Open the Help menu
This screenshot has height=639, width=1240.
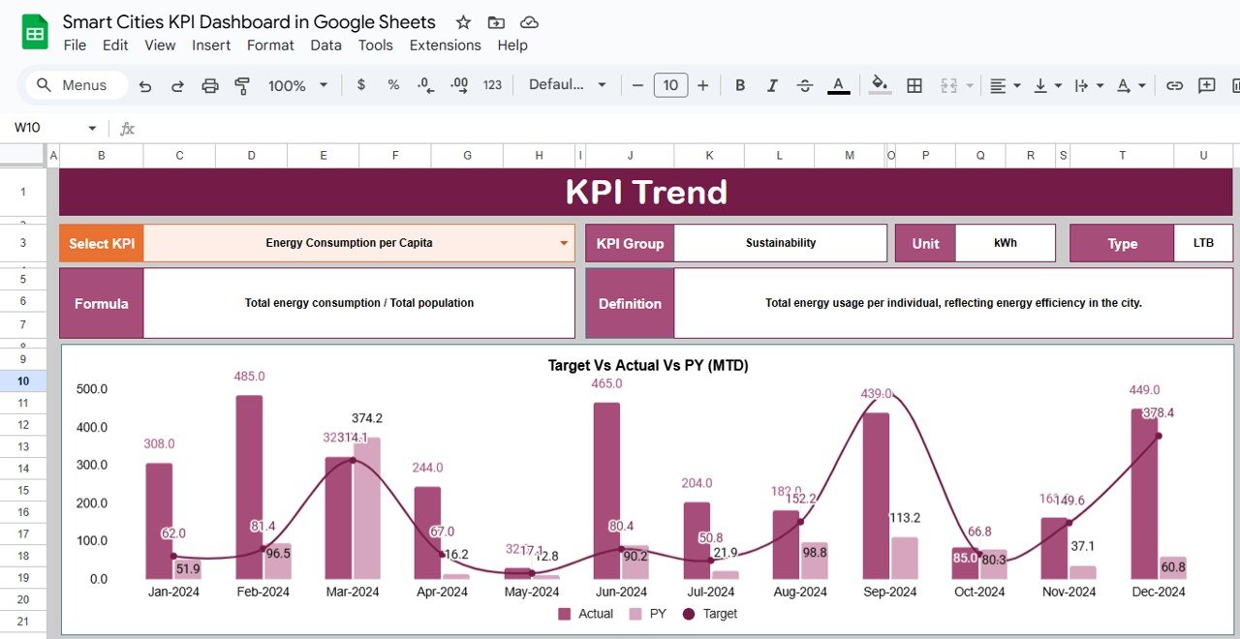[x=512, y=46]
